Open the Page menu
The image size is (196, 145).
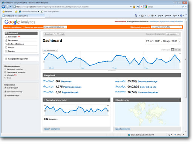tap(160, 15)
